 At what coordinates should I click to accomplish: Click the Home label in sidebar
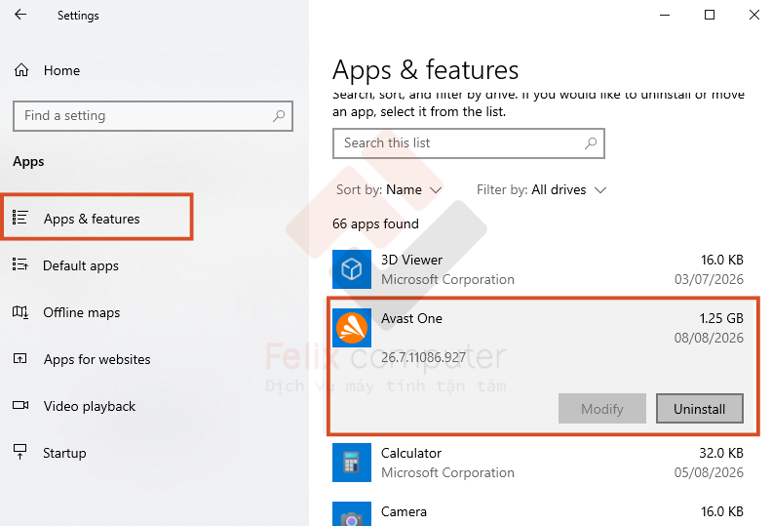click(61, 70)
